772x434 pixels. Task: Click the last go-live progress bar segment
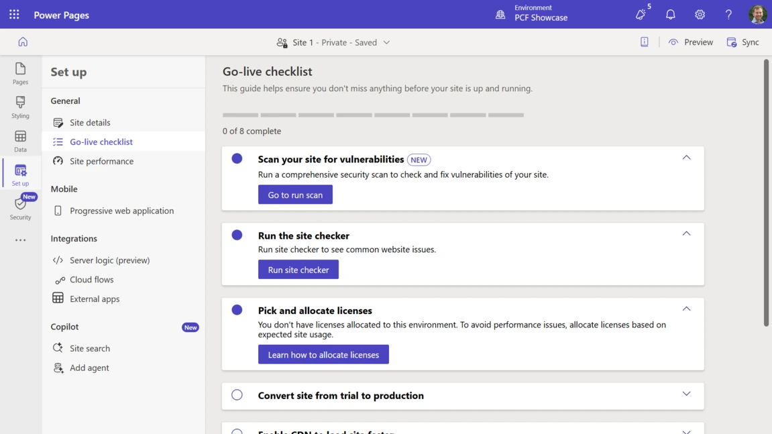[x=506, y=115]
